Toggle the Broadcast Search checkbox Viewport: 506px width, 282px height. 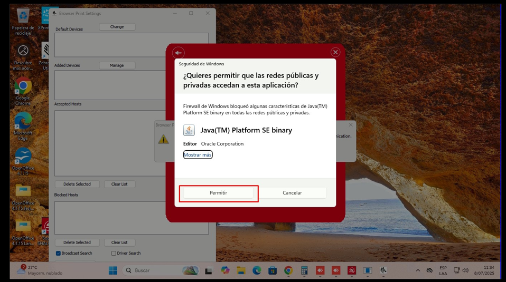[x=59, y=253]
